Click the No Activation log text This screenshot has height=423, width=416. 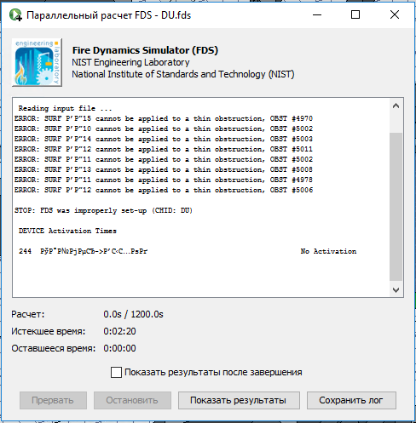coord(328,251)
